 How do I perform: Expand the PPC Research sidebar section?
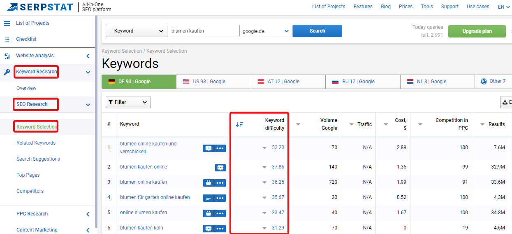88,214
